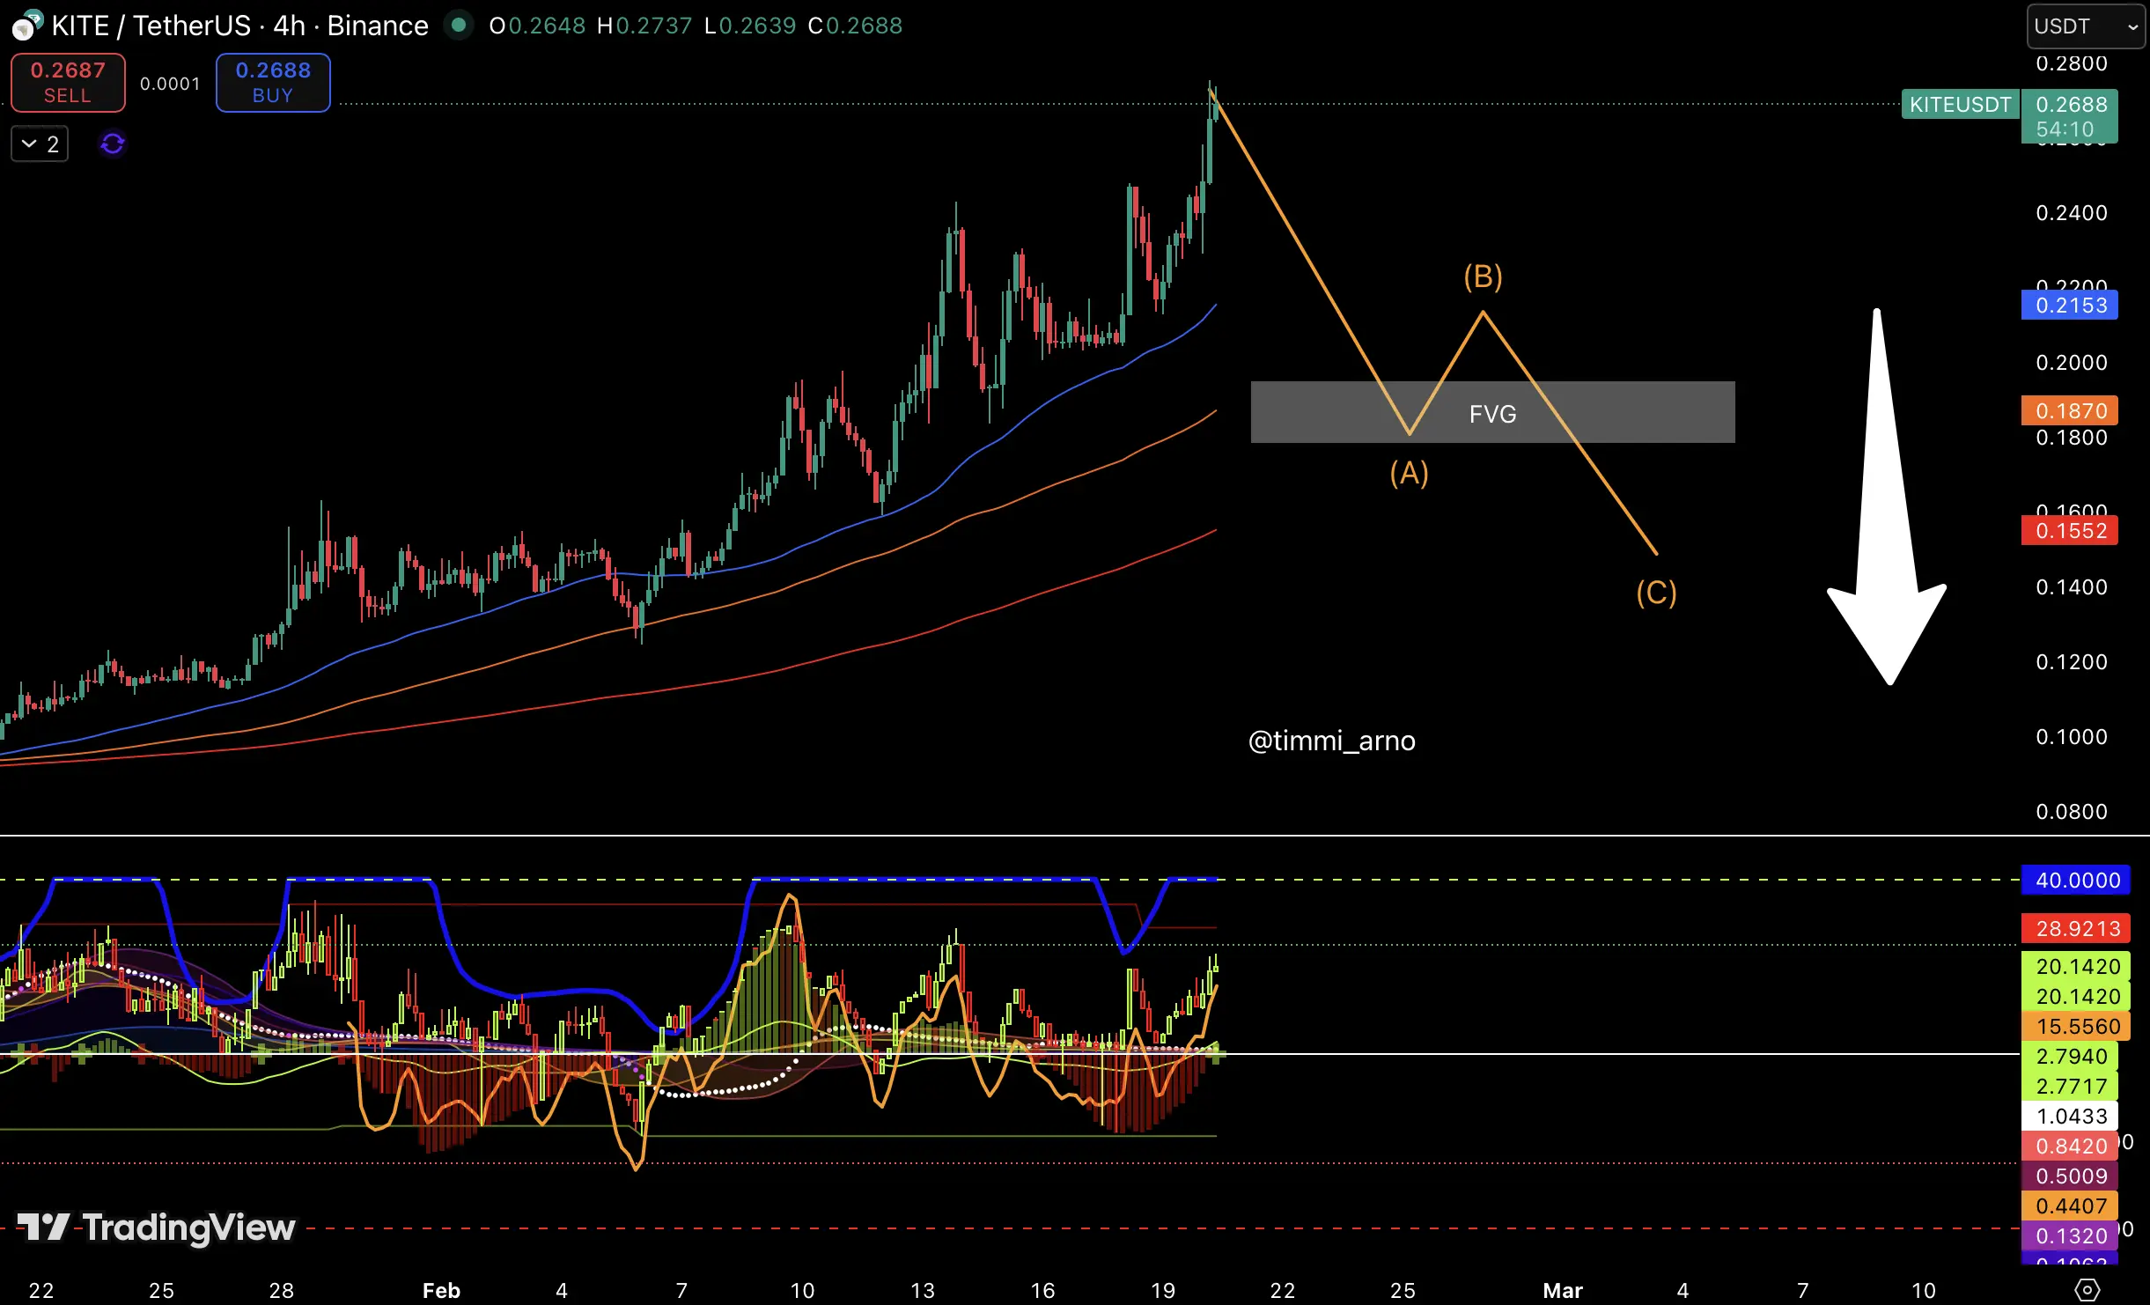This screenshot has width=2150, height=1305.
Task: Open the USDT currency dropdown
Action: 2085,26
